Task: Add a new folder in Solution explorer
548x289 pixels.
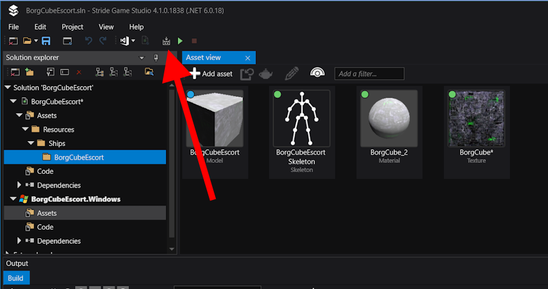Action: pyautogui.click(x=29, y=72)
